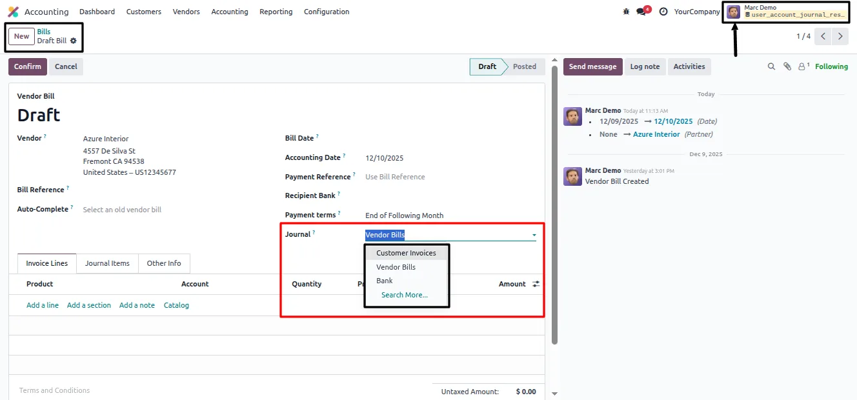
Task: Open the YourCompany company switcher
Action: coord(697,12)
